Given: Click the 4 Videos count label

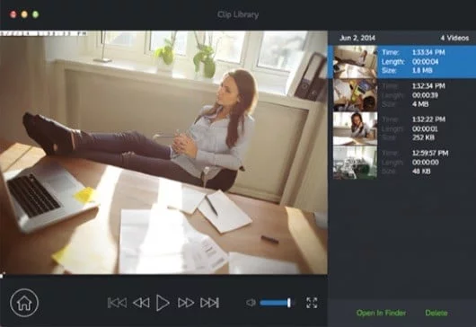Looking at the screenshot, I should click(454, 38).
